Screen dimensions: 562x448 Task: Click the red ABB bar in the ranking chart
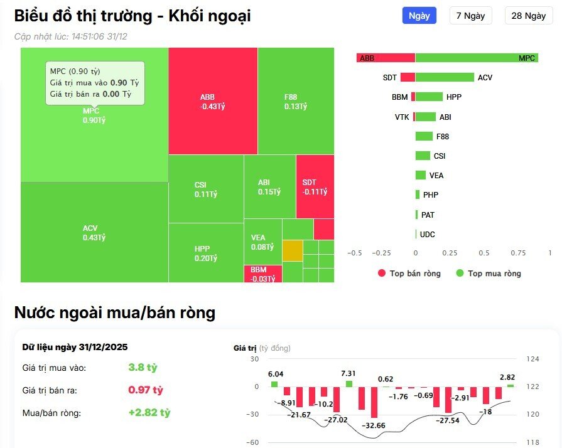[386, 57]
